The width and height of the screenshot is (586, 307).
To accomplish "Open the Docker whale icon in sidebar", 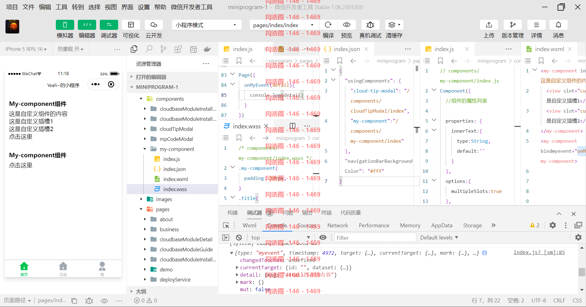I will 208,49.
